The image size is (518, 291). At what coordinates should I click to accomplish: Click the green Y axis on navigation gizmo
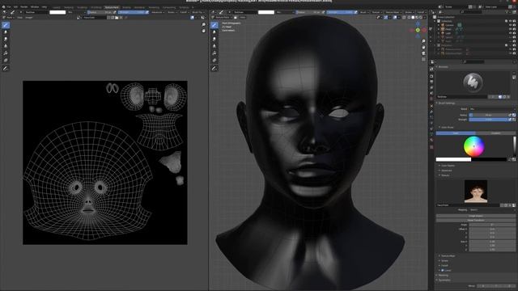[418, 30]
